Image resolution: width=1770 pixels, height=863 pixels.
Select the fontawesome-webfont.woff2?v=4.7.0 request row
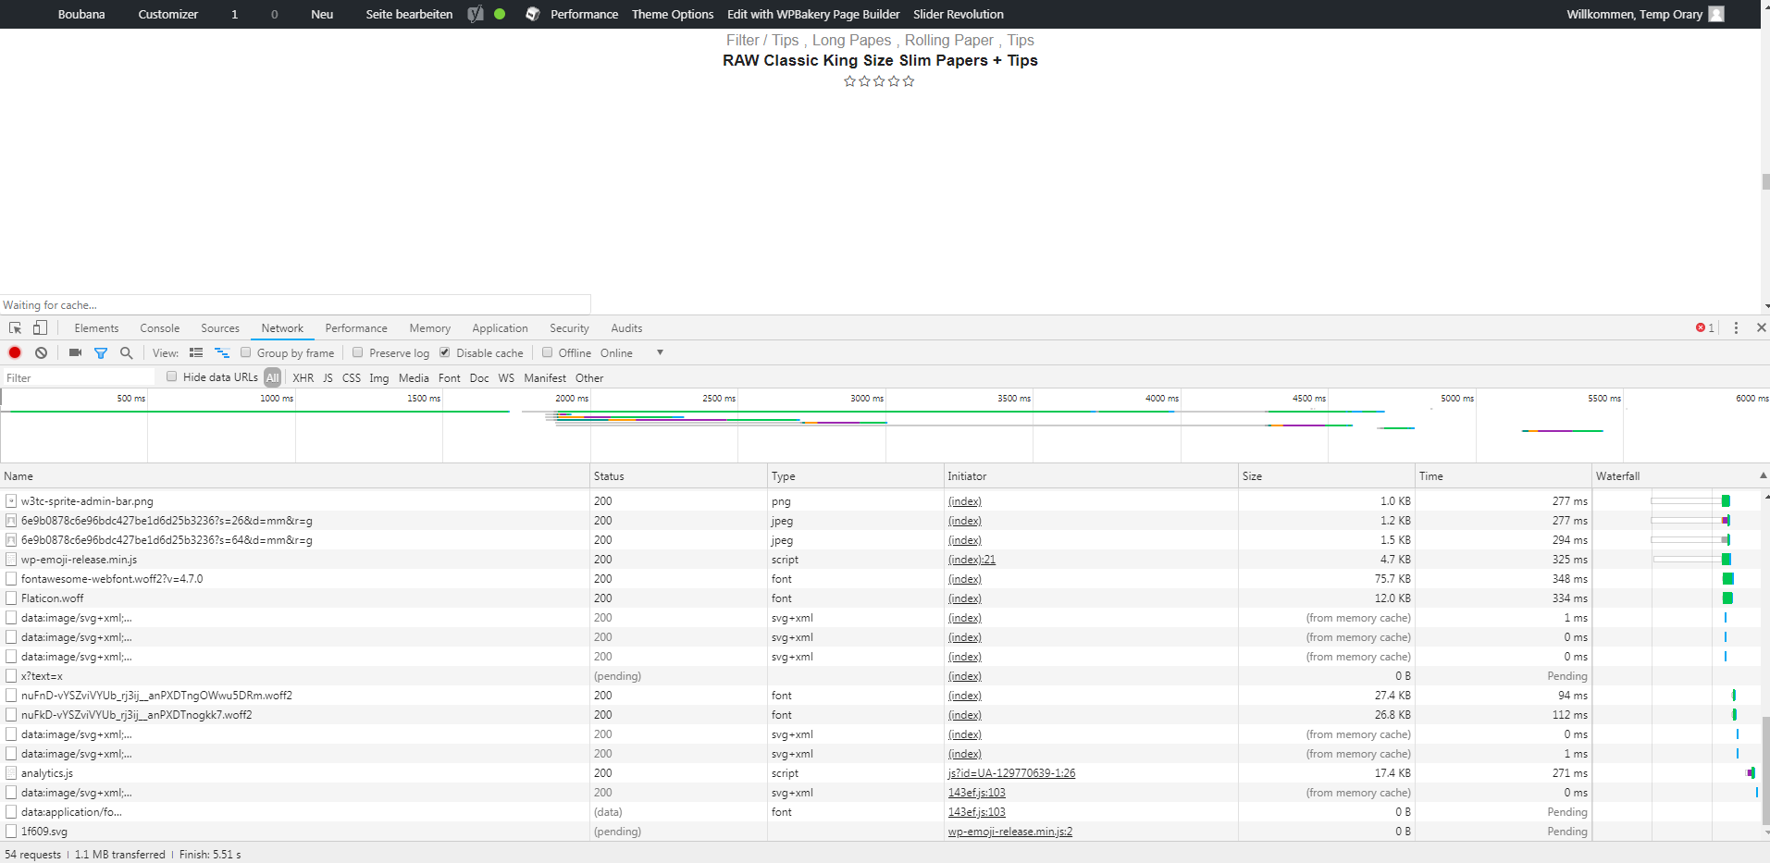[x=880, y=578]
